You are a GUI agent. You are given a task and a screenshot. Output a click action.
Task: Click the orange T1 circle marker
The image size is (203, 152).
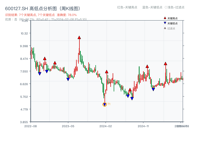click(105, 104)
